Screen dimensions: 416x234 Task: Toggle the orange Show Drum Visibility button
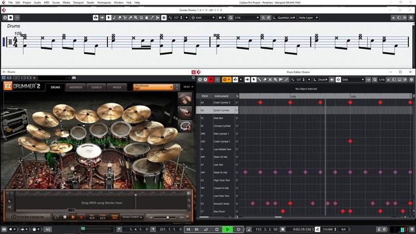tap(227, 79)
